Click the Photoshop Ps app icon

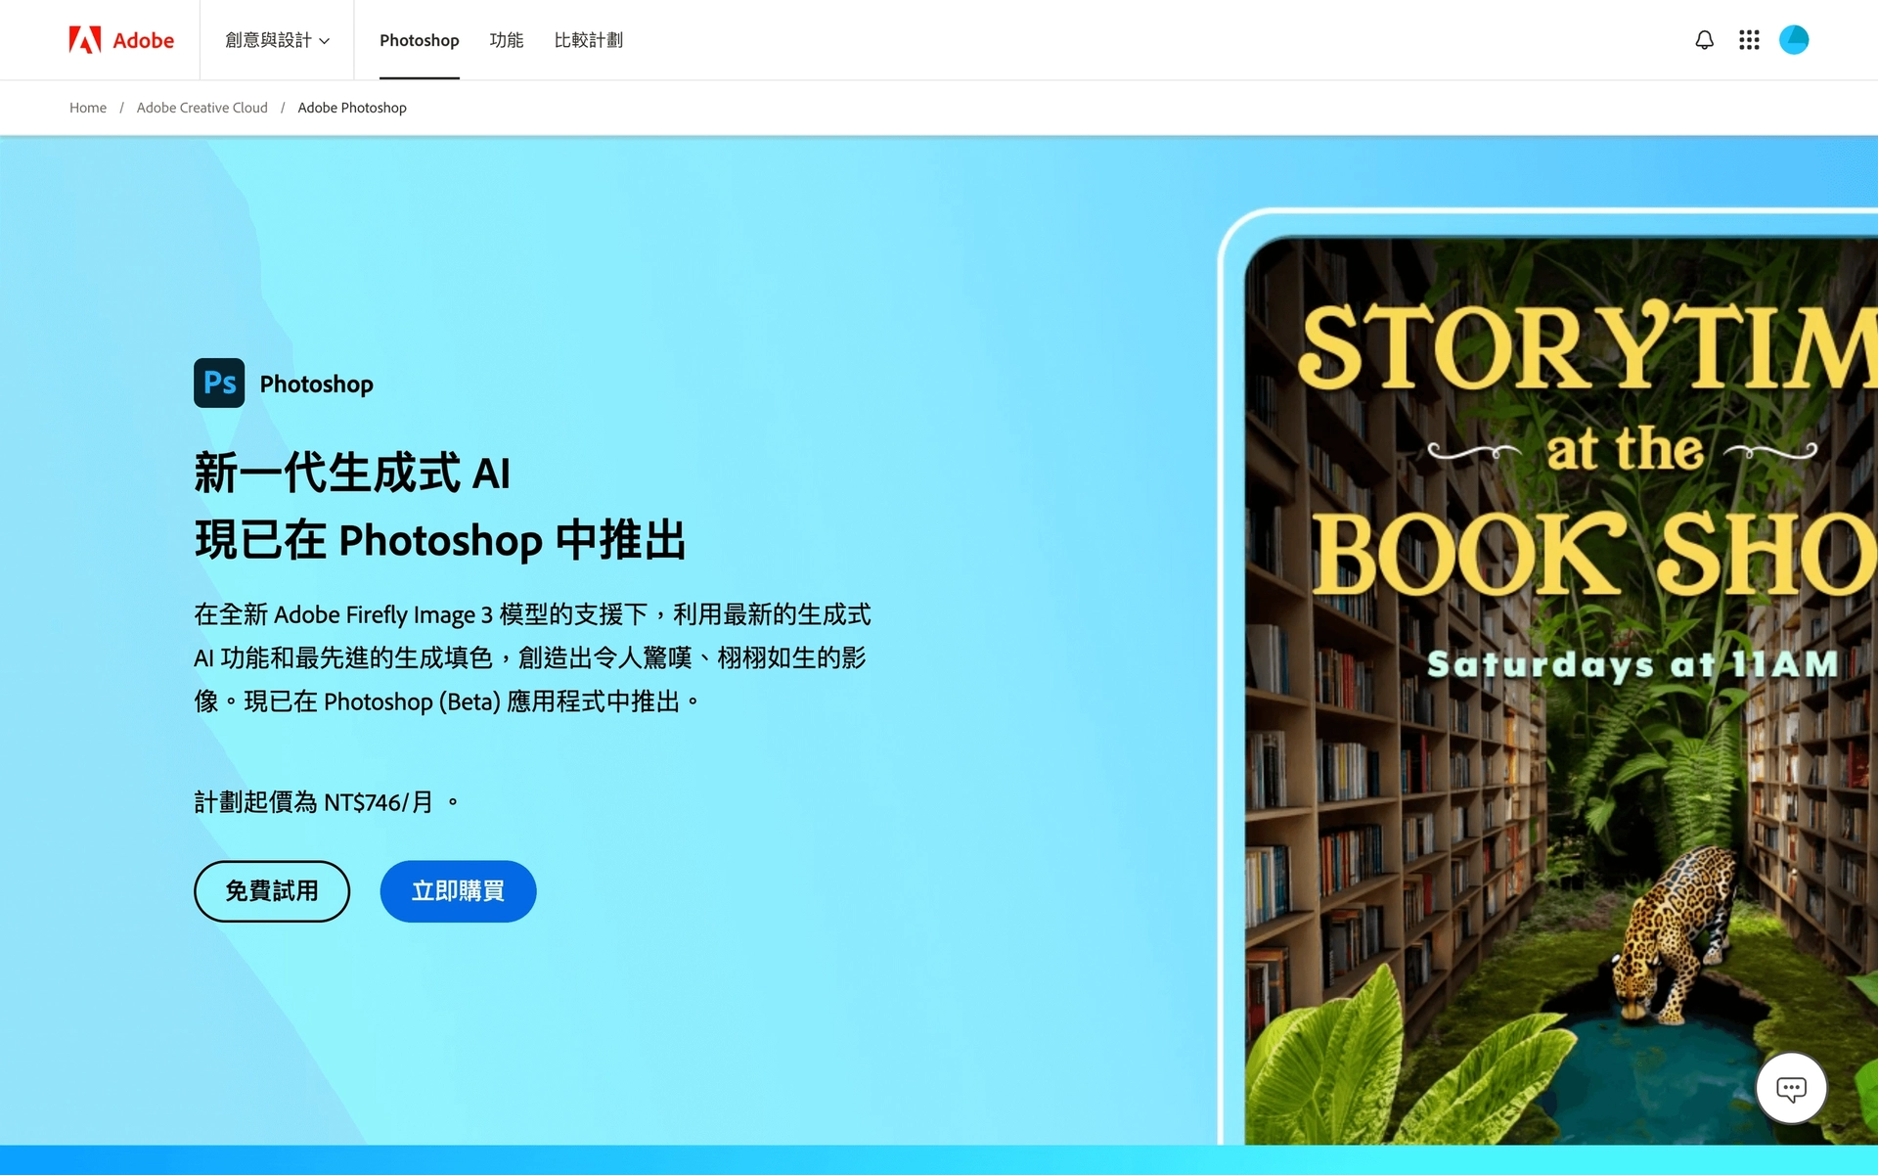[219, 383]
